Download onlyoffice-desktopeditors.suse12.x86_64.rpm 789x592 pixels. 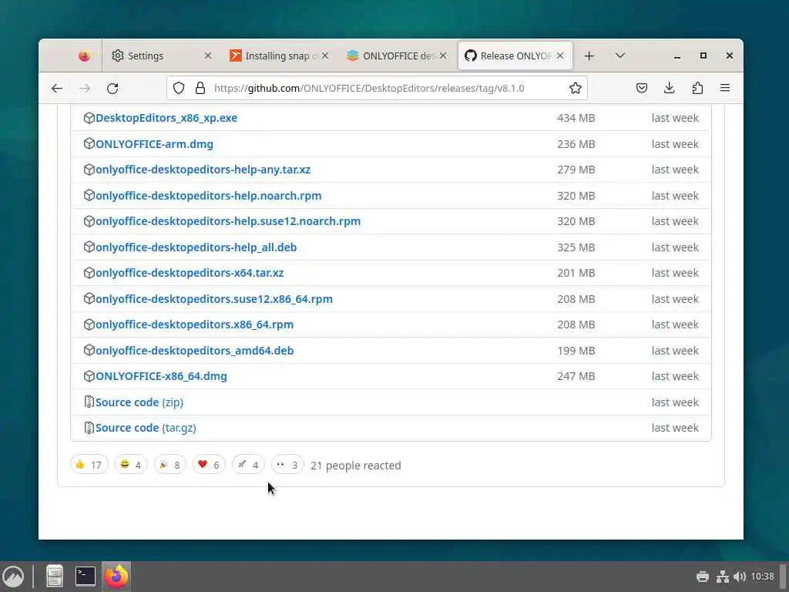coord(214,299)
